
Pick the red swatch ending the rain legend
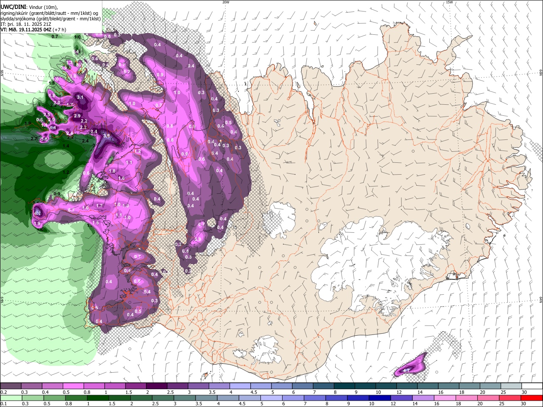532,398
